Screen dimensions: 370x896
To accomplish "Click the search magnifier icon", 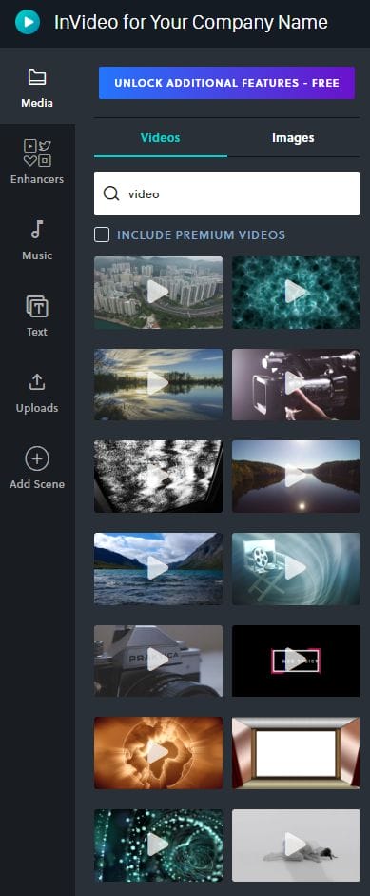I will coord(111,193).
